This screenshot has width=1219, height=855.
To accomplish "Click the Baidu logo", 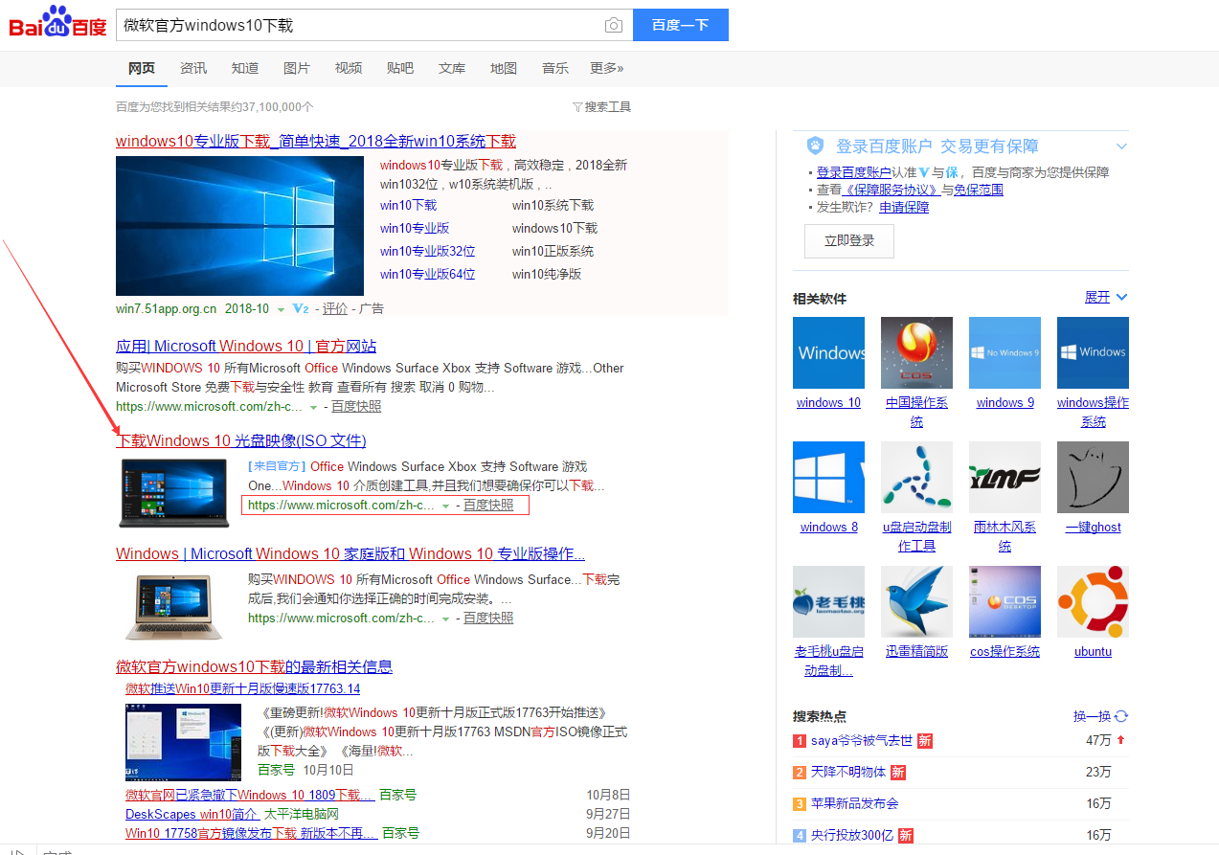I will point(57,22).
